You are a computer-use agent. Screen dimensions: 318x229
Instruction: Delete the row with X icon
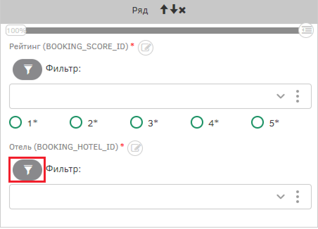coord(182,10)
